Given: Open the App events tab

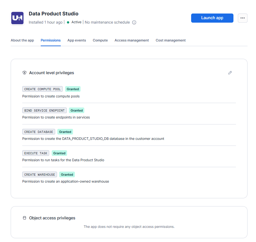Looking at the screenshot, I should point(77,40).
